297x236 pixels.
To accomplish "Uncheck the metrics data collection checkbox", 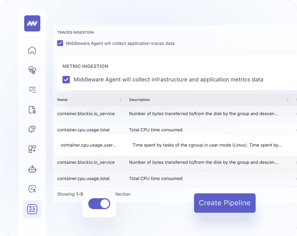I will point(66,79).
